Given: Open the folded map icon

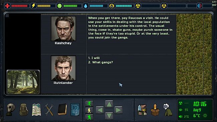Looking at the screenshot, I should [x=36, y=110].
